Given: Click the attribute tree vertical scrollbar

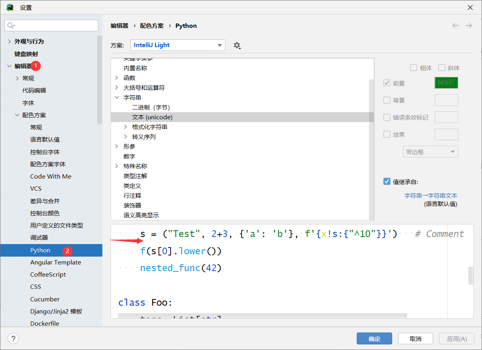Looking at the screenshot, I should pyautogui.click(x=372, y=149).
